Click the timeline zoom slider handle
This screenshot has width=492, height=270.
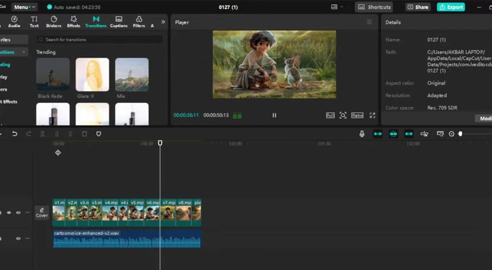point(460,134)
